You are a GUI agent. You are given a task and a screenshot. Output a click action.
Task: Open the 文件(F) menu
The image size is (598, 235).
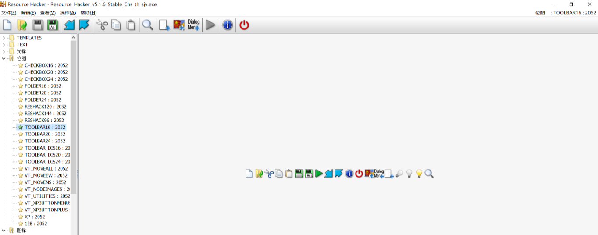[9, 13]
